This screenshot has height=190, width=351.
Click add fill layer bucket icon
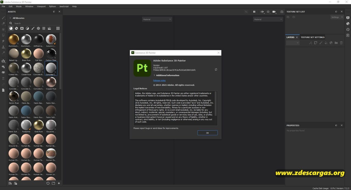[x=326, y=43]
